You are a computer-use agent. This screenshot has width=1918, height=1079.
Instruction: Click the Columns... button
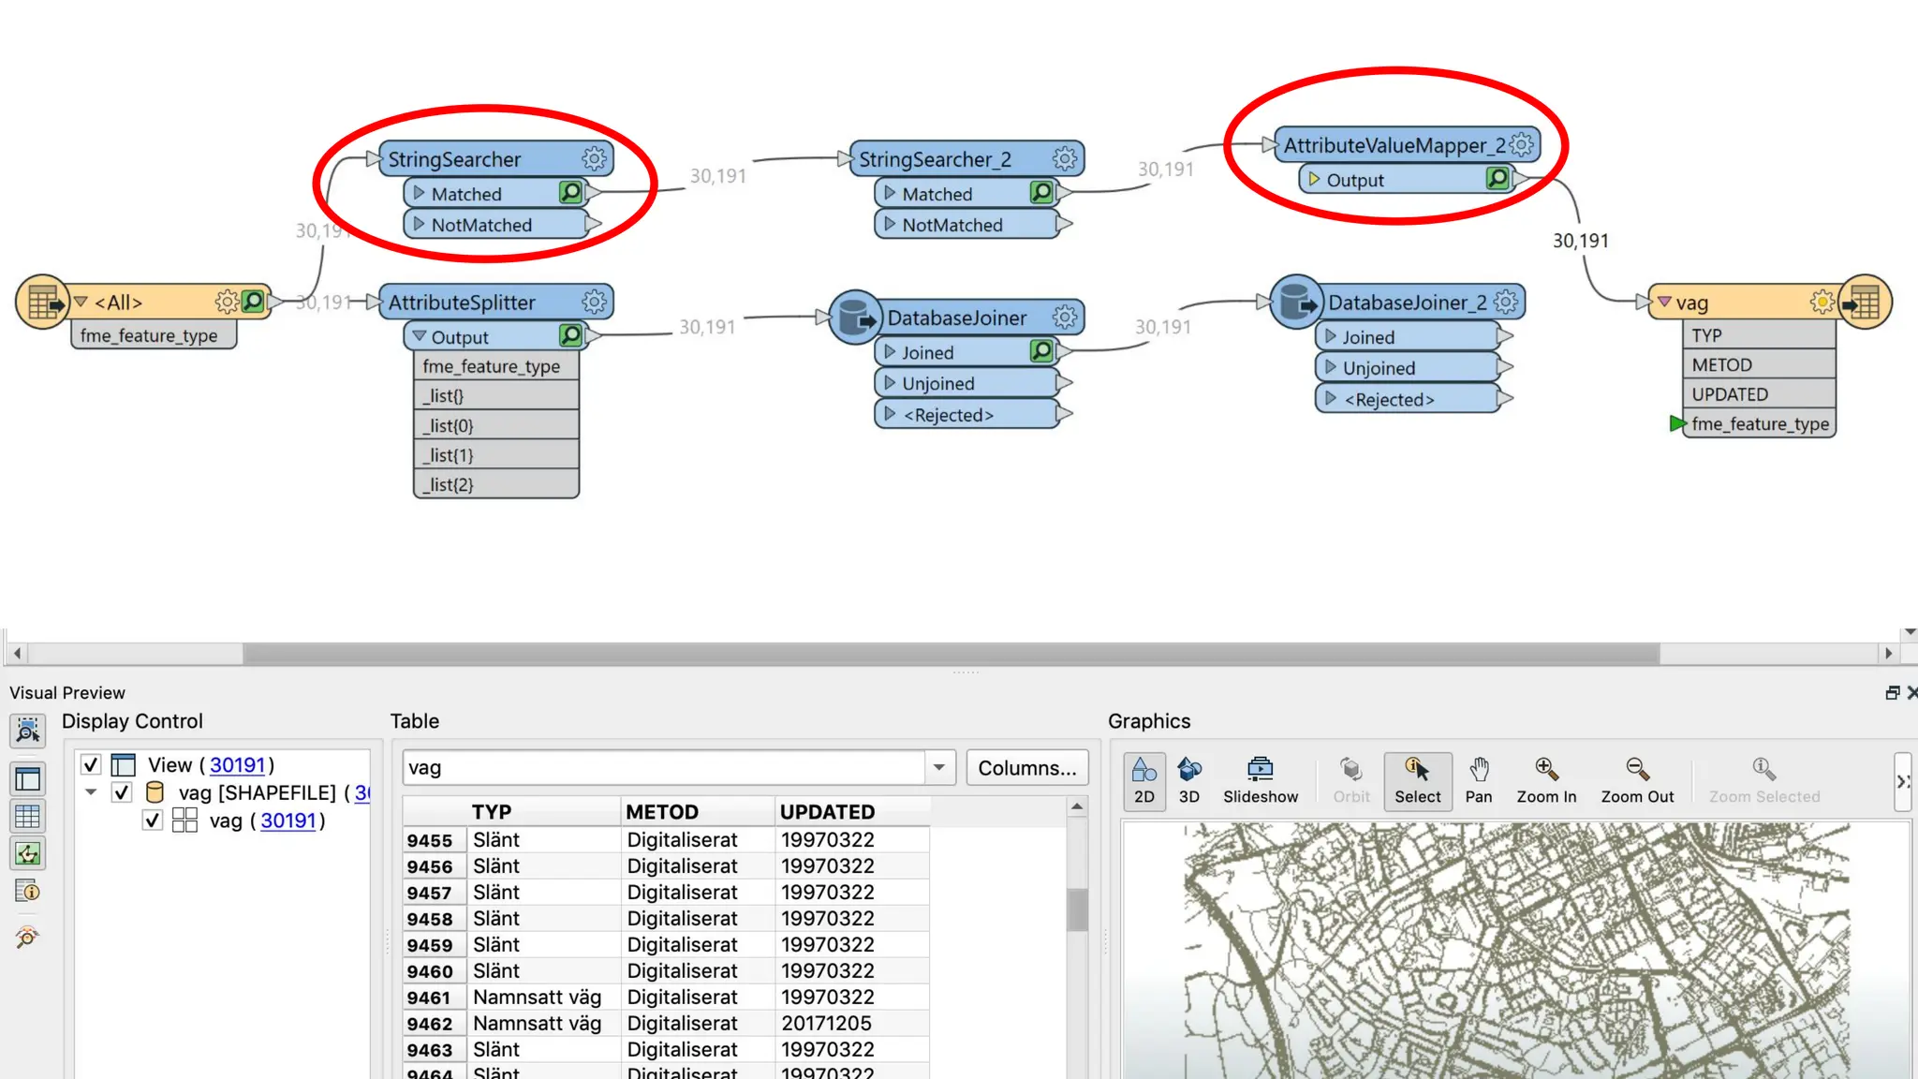coord(1026,767)
